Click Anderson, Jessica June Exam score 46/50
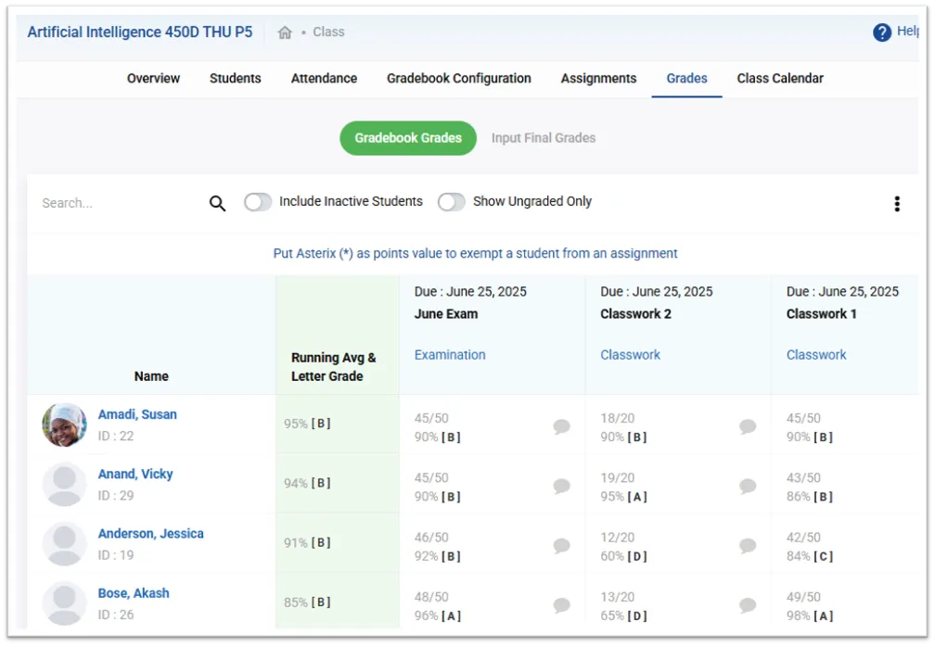The image size is (935, 646). (431, 538)
